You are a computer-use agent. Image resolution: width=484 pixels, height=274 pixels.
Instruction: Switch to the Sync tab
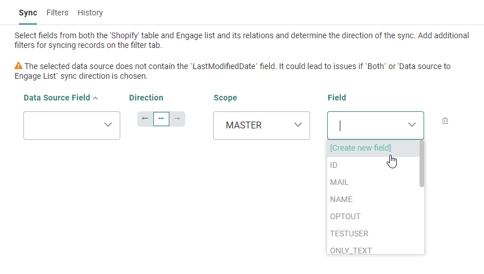click(x=28, y=13)
